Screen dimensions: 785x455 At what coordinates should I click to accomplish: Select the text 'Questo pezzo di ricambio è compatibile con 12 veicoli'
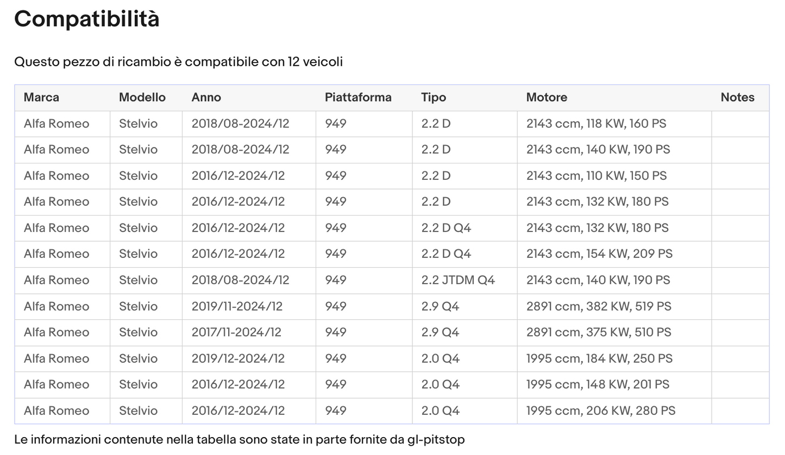[x=179, y=62]
